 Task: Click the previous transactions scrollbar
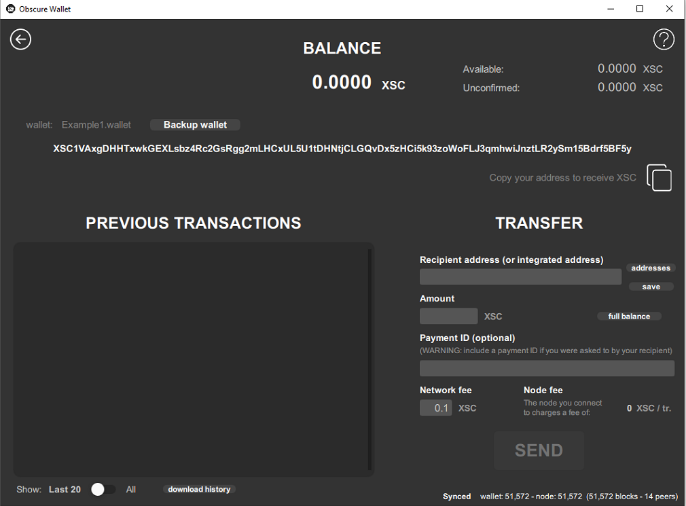click(369, 359)
